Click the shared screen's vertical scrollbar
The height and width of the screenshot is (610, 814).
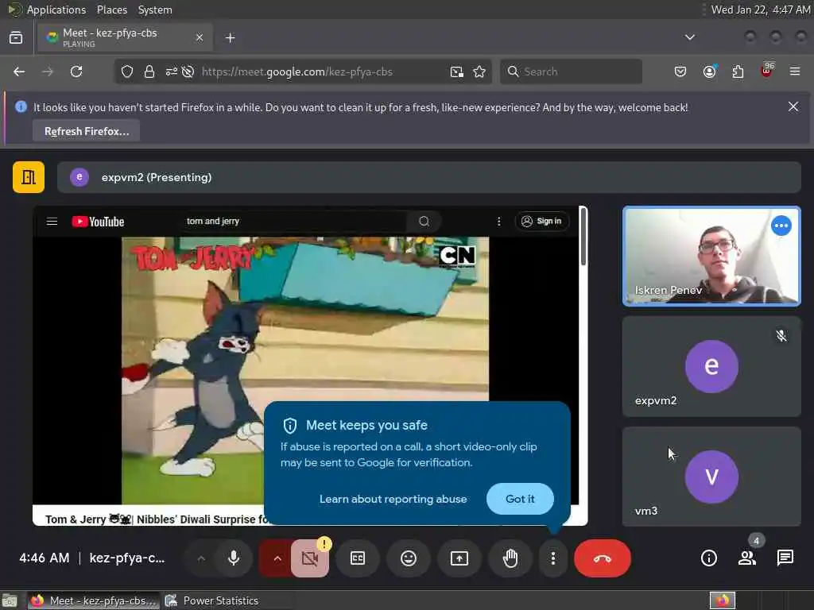click(x=583, y=237)
